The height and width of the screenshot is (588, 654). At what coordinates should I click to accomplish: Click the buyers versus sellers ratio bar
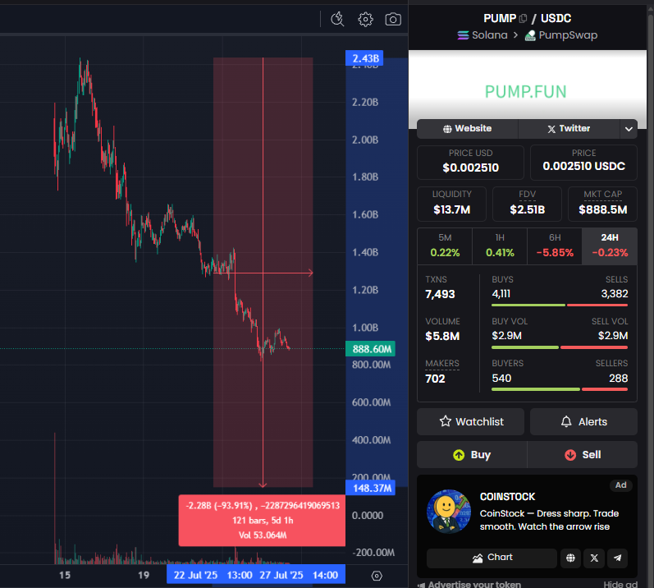[560, 389]
